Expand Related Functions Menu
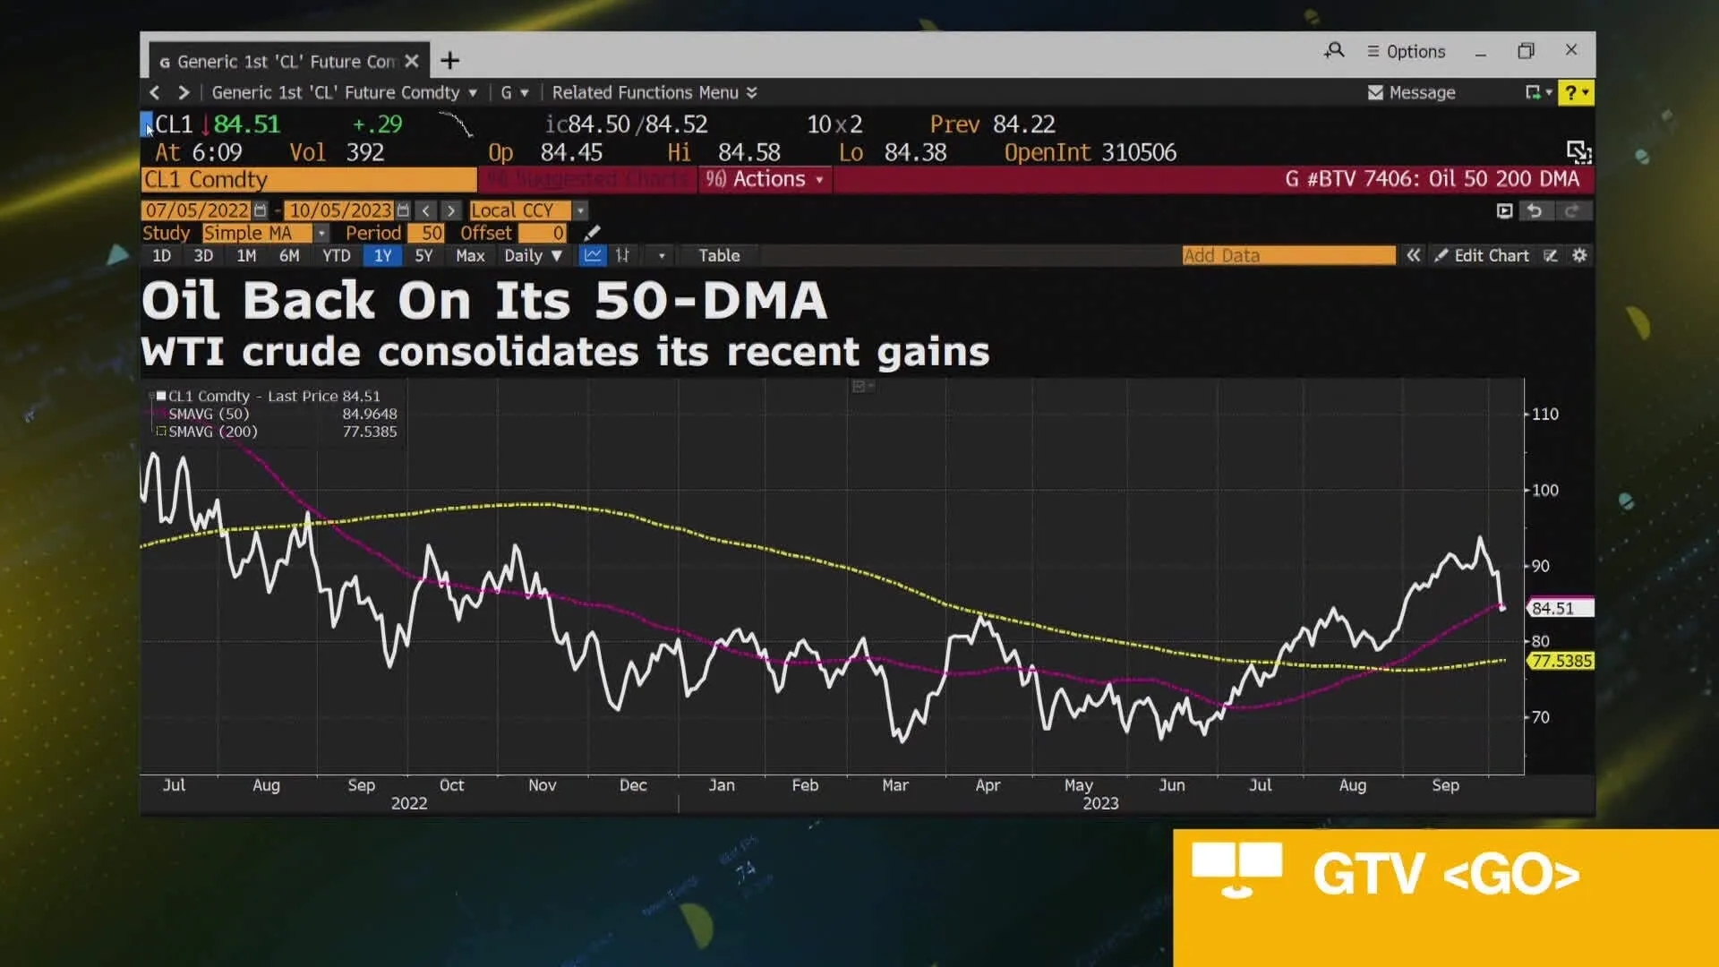The image size is (1719, 967). 654,92
